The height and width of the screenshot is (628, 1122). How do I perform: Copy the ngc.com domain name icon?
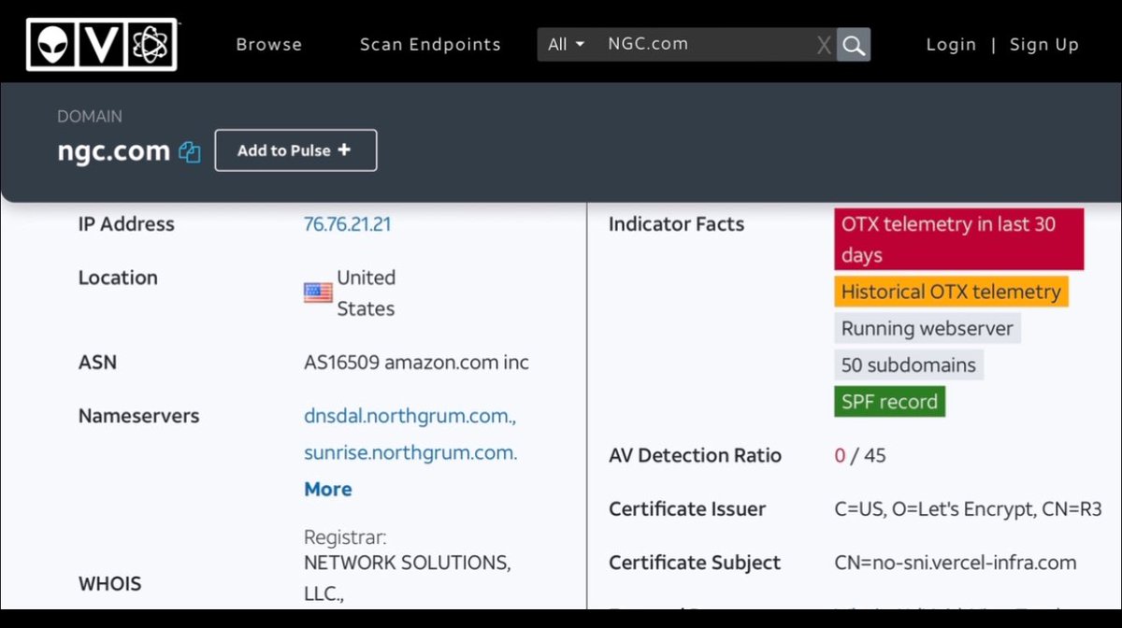[x=190, y=151]
